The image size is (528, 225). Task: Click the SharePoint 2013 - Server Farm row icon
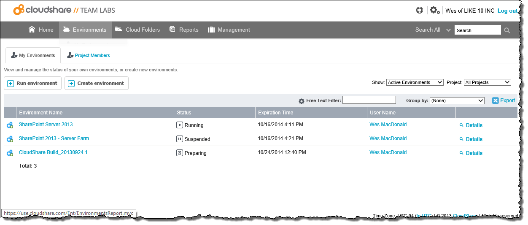tap(10, 139)
